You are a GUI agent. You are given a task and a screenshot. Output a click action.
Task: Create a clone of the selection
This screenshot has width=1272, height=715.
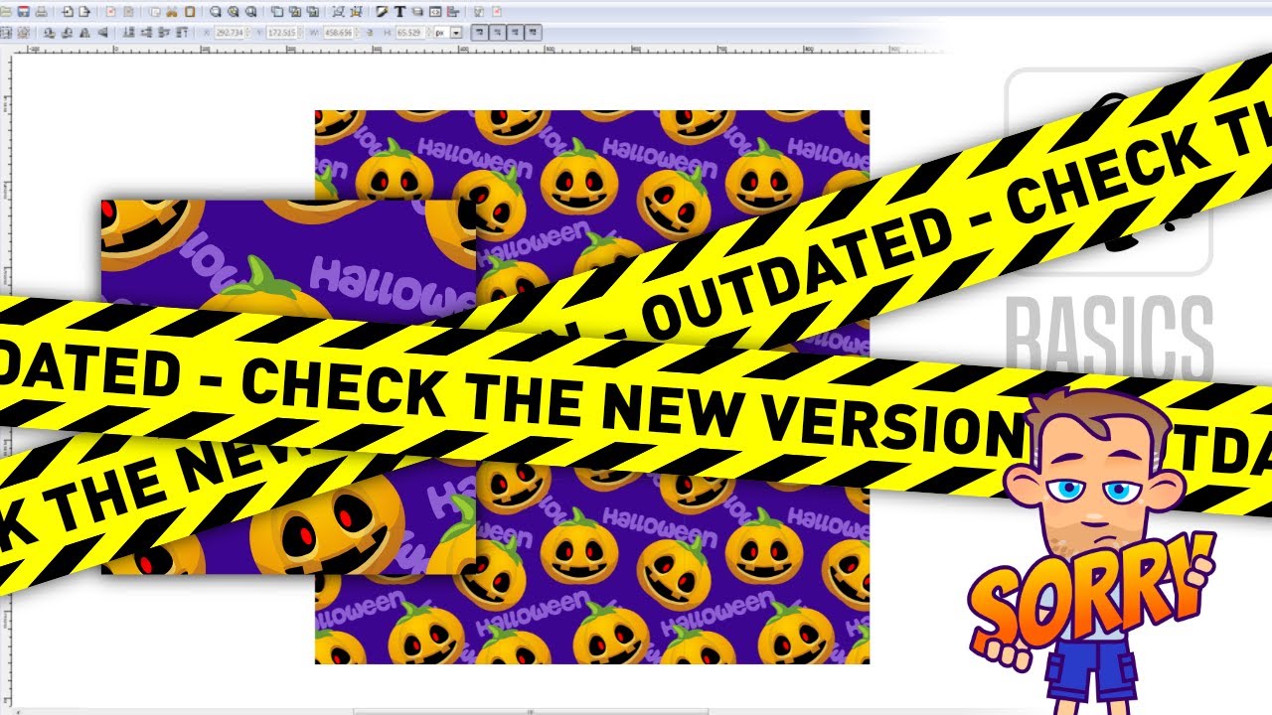[294, 12]
